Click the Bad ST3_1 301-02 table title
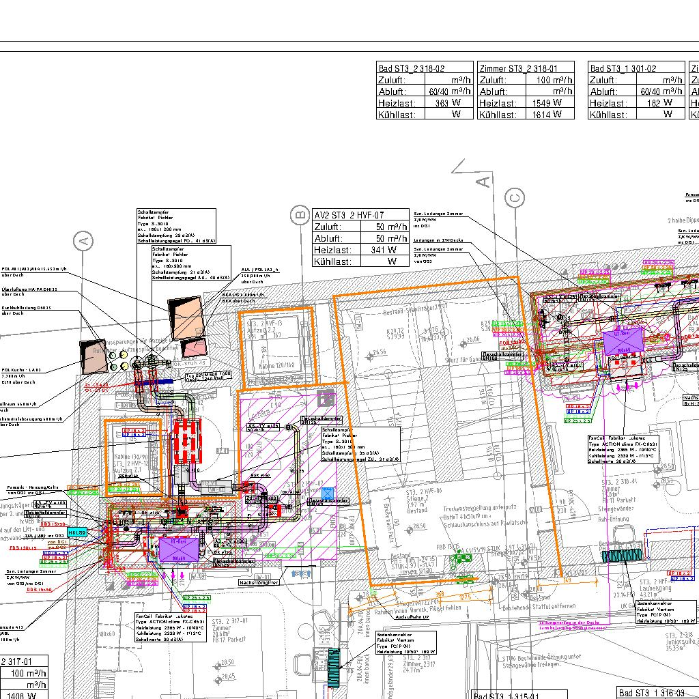Viewport: 699px width, 699px height. 636,68
